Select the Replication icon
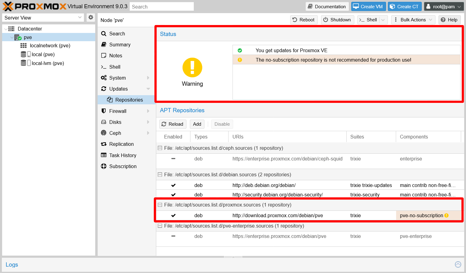 (104, 144)
